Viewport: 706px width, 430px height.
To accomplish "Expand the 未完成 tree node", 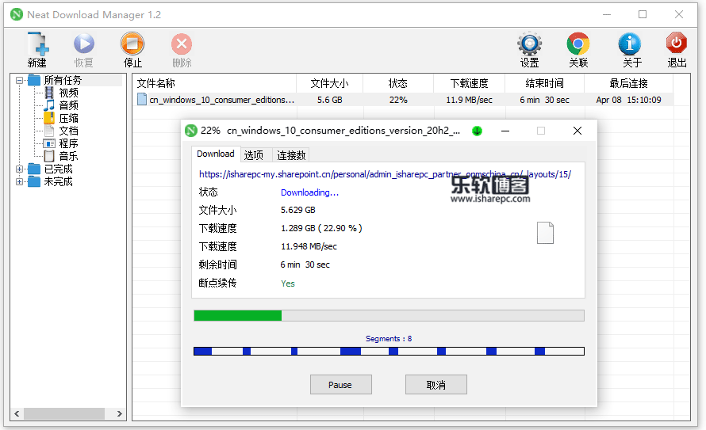I will pyautogui.click(x=19, y=181).
